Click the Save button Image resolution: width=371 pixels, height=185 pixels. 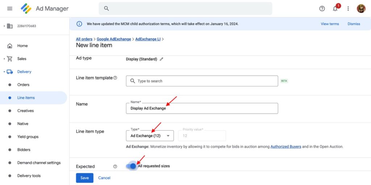pyautogui.click(x=84, y=178)
